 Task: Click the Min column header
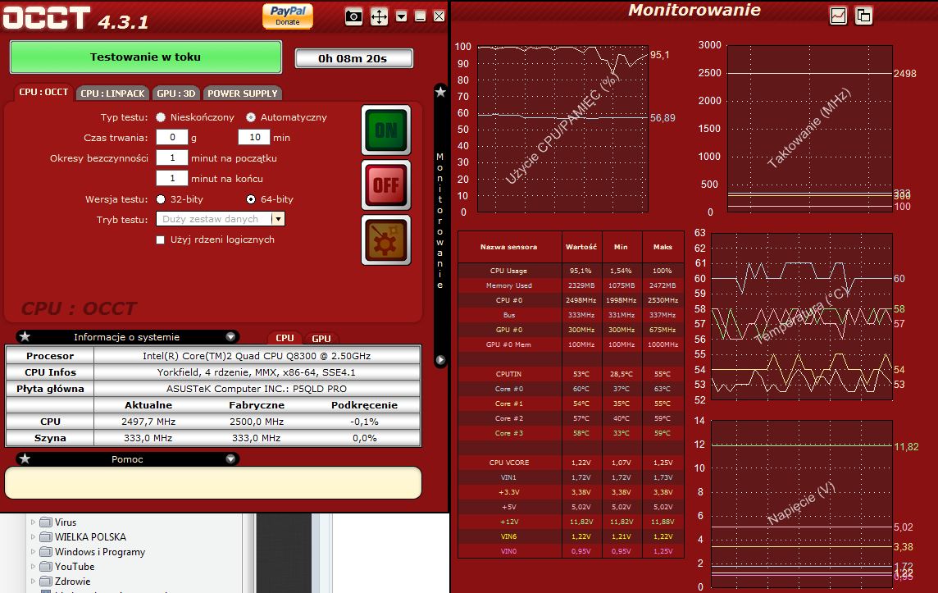coord(621,247)
